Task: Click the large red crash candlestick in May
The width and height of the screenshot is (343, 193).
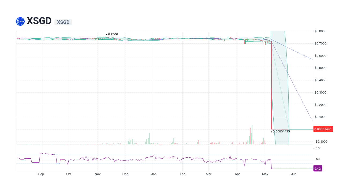Action: click(271, 86)
